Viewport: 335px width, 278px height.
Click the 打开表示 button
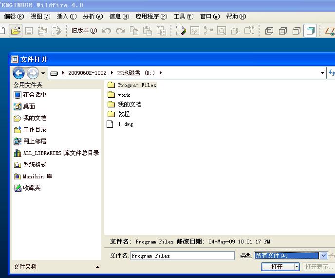coord(318,266)
